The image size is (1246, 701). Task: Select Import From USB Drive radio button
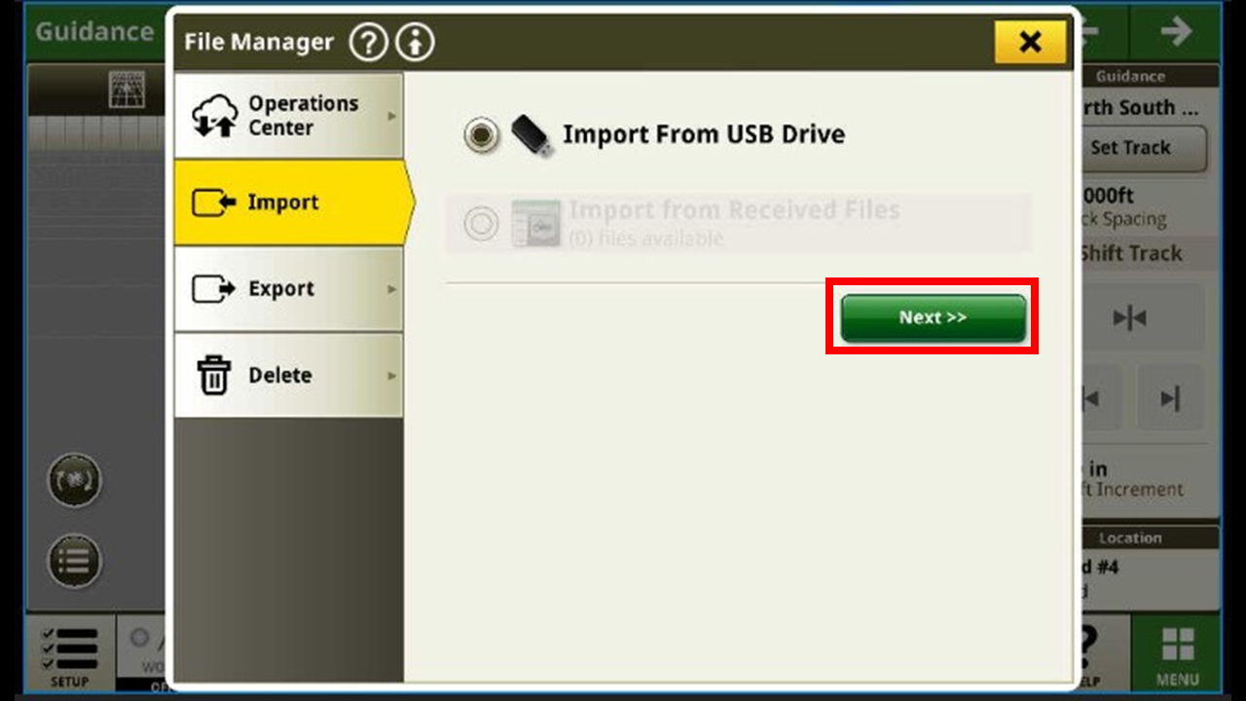[481, 135]
